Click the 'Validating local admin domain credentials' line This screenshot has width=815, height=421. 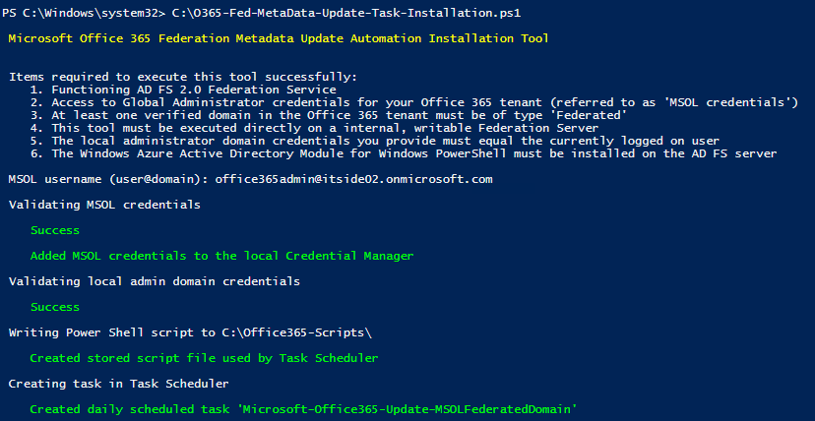[154, 281]
